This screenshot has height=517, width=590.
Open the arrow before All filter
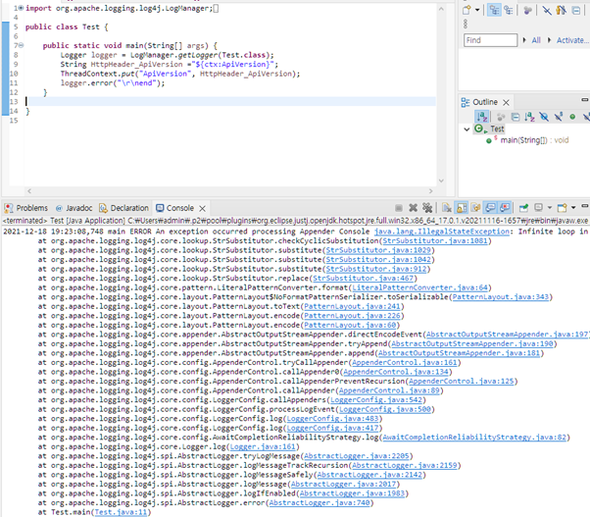coord(524,40)
